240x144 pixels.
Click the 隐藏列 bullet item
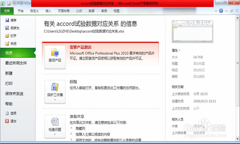click(80, 128)
